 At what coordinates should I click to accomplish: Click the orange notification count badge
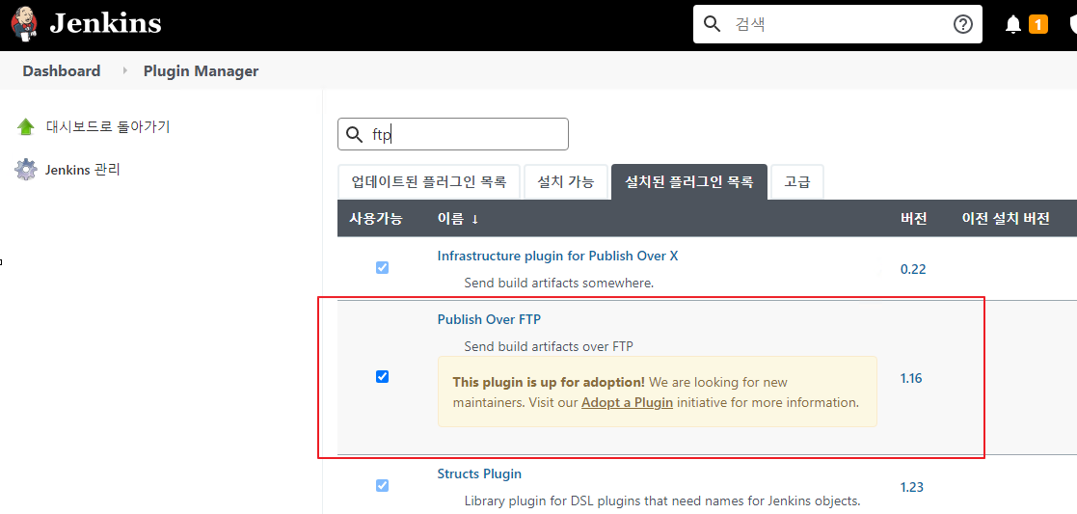1037,25
